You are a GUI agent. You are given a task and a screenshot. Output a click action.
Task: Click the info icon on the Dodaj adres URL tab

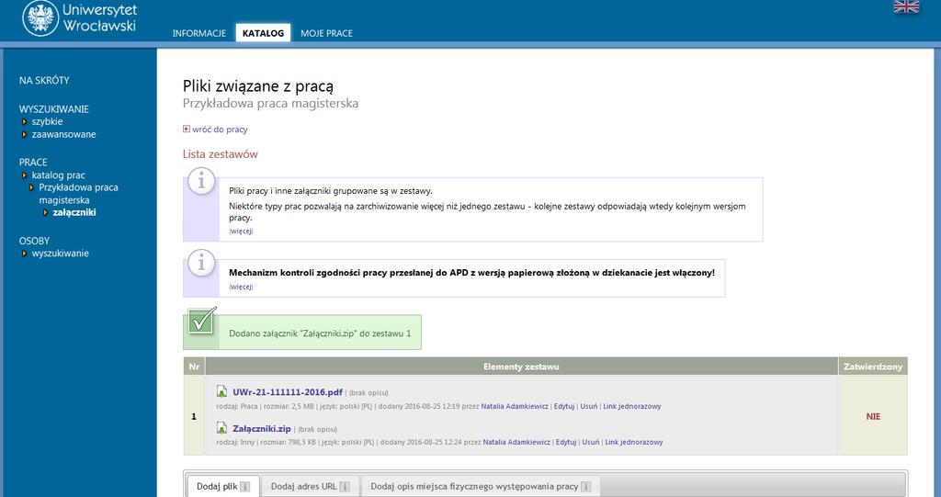345,487
